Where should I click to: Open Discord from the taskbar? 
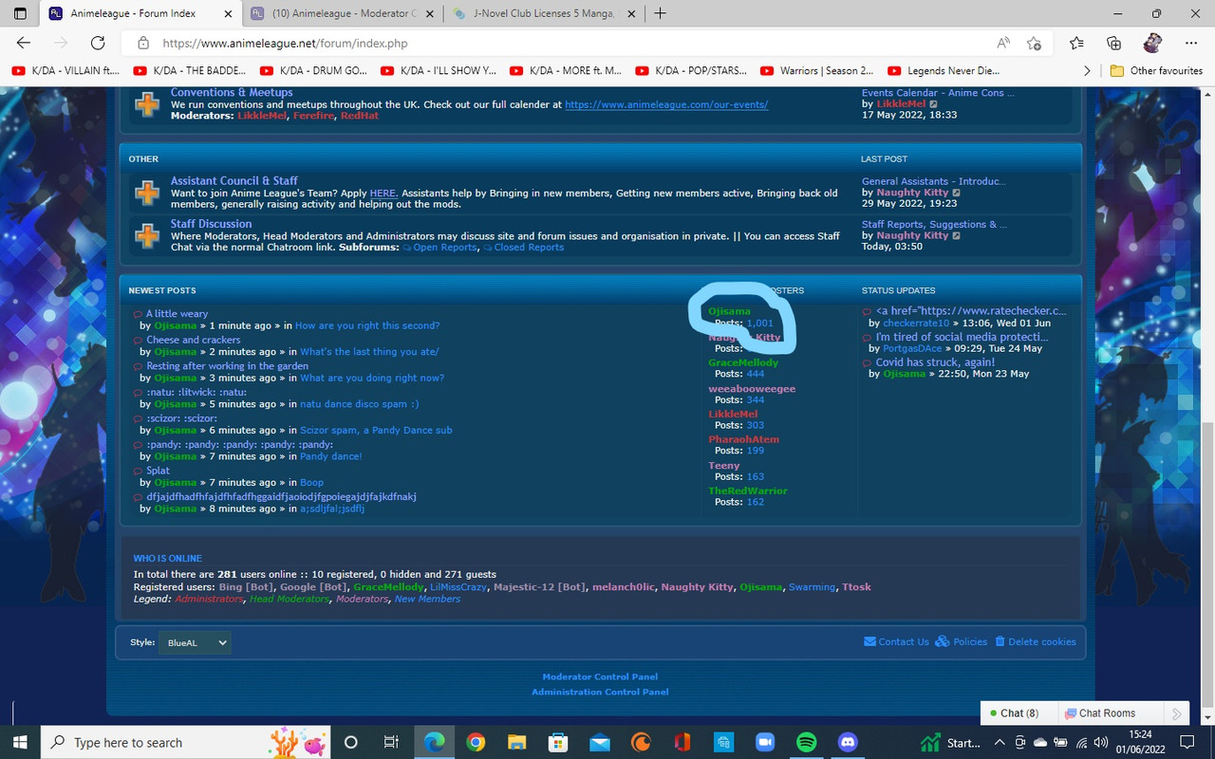pyautogui.click(x=848, y=742)
